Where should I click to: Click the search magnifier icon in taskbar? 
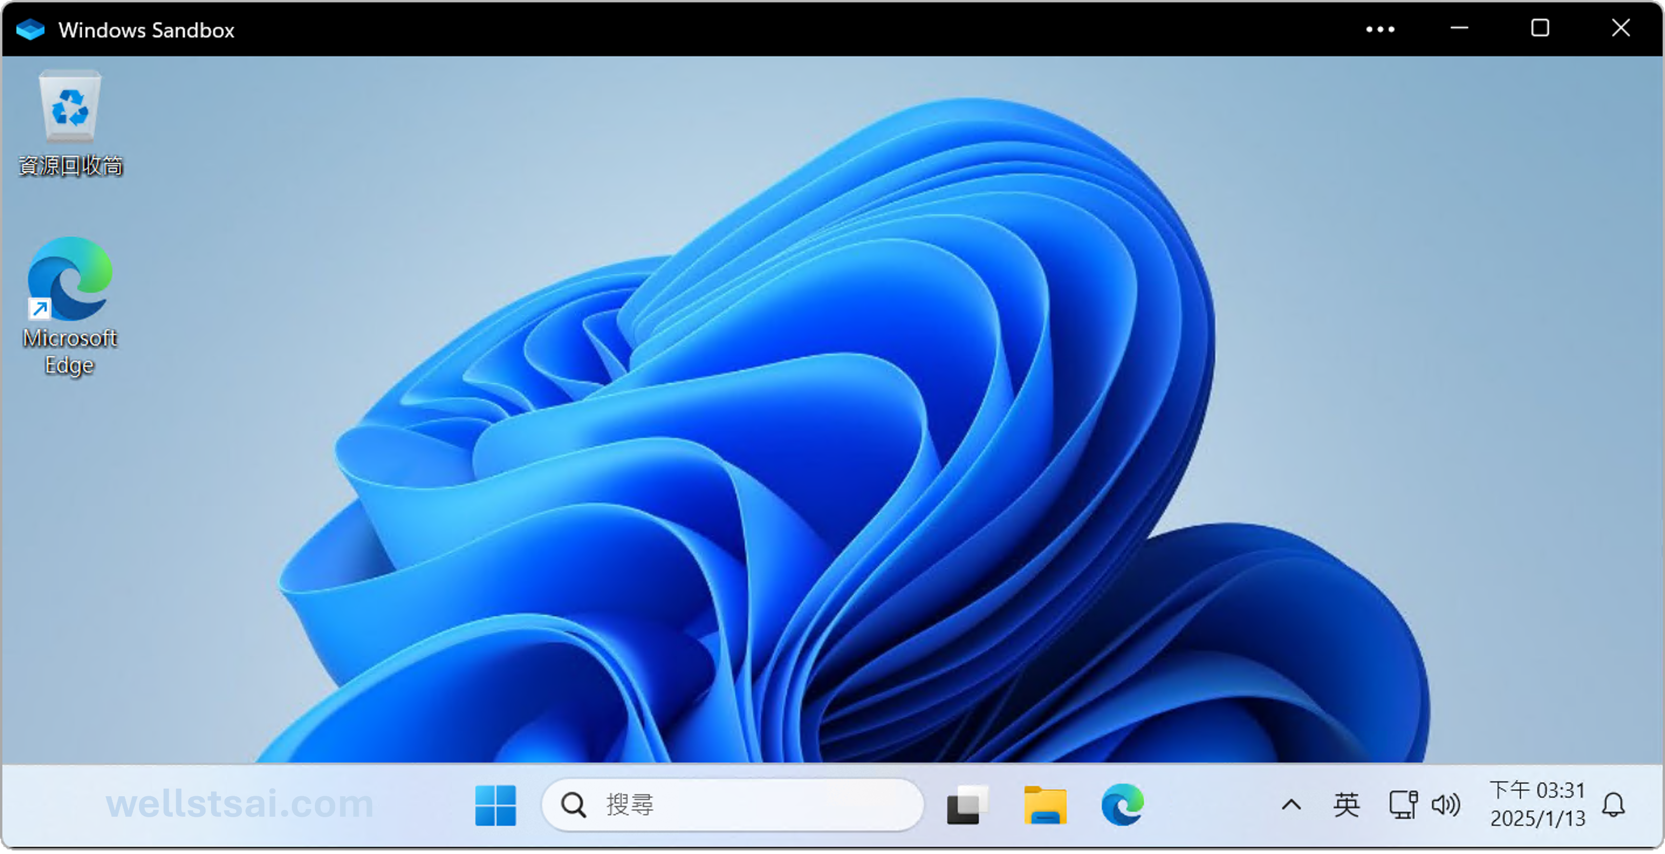point(573,805)
